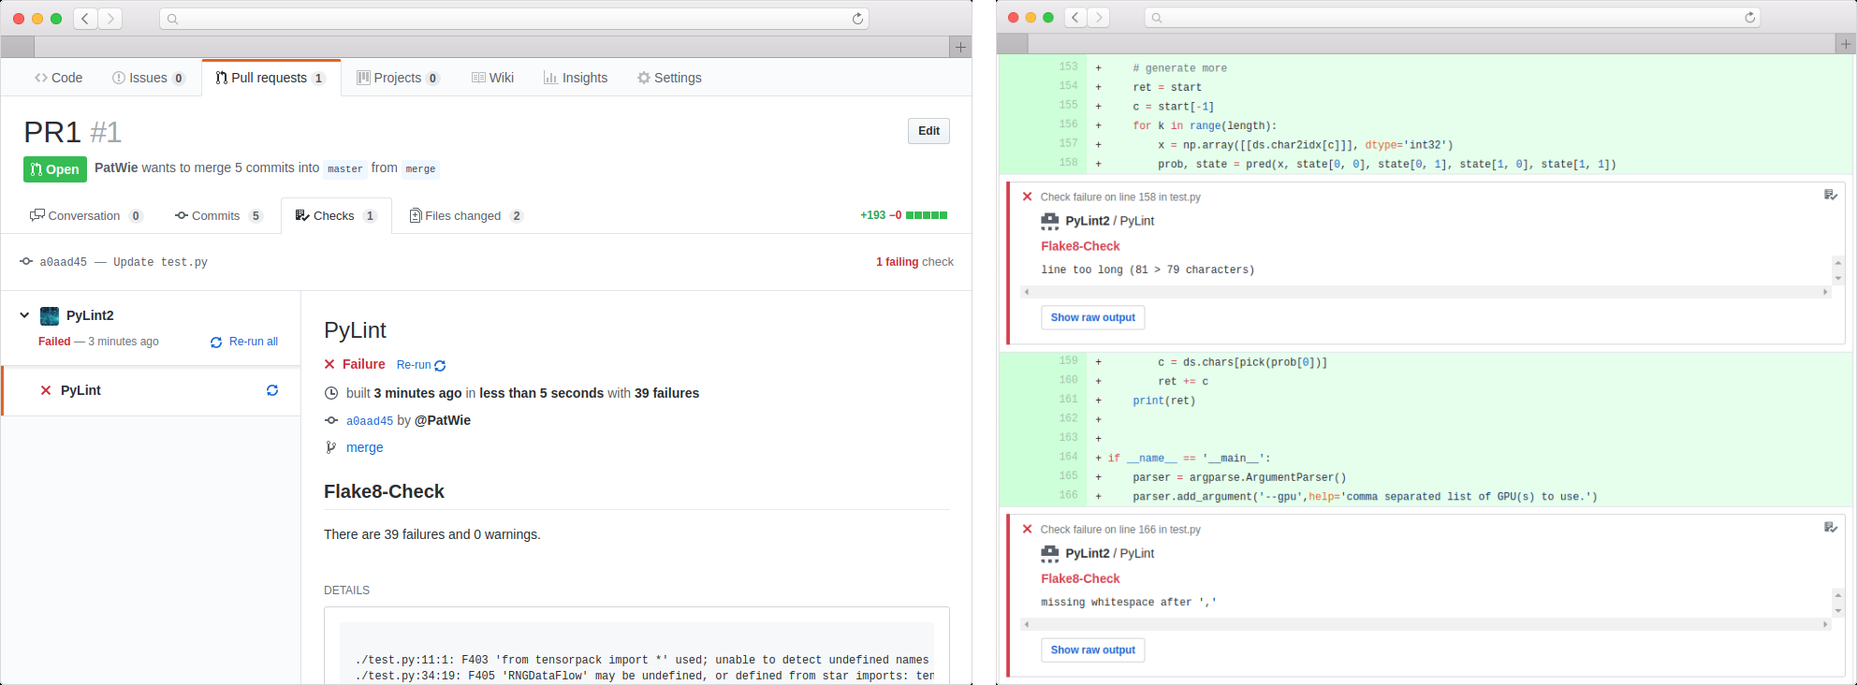Viewport: 1857px width, 685px height.
Task: Click PyLint2 app icon in line 158 annotation
Action: click(1050, 221)
